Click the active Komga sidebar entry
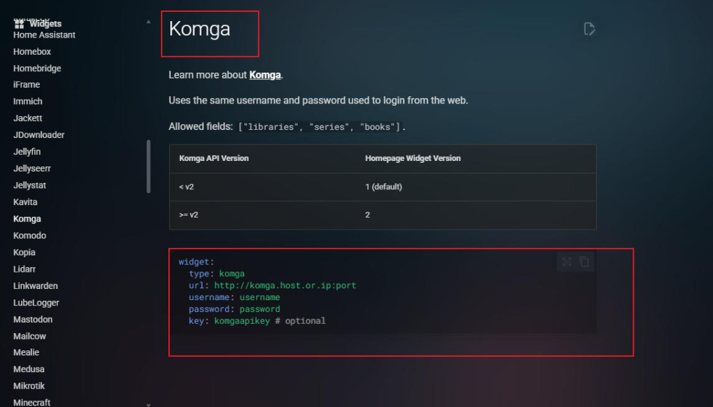 [x=27, y=219]
